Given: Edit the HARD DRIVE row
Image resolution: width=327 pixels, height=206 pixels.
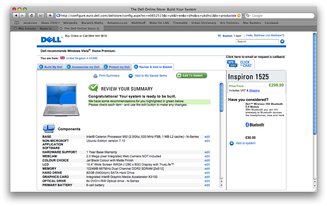Looking at the screenshot, I should tap(207, 173).
